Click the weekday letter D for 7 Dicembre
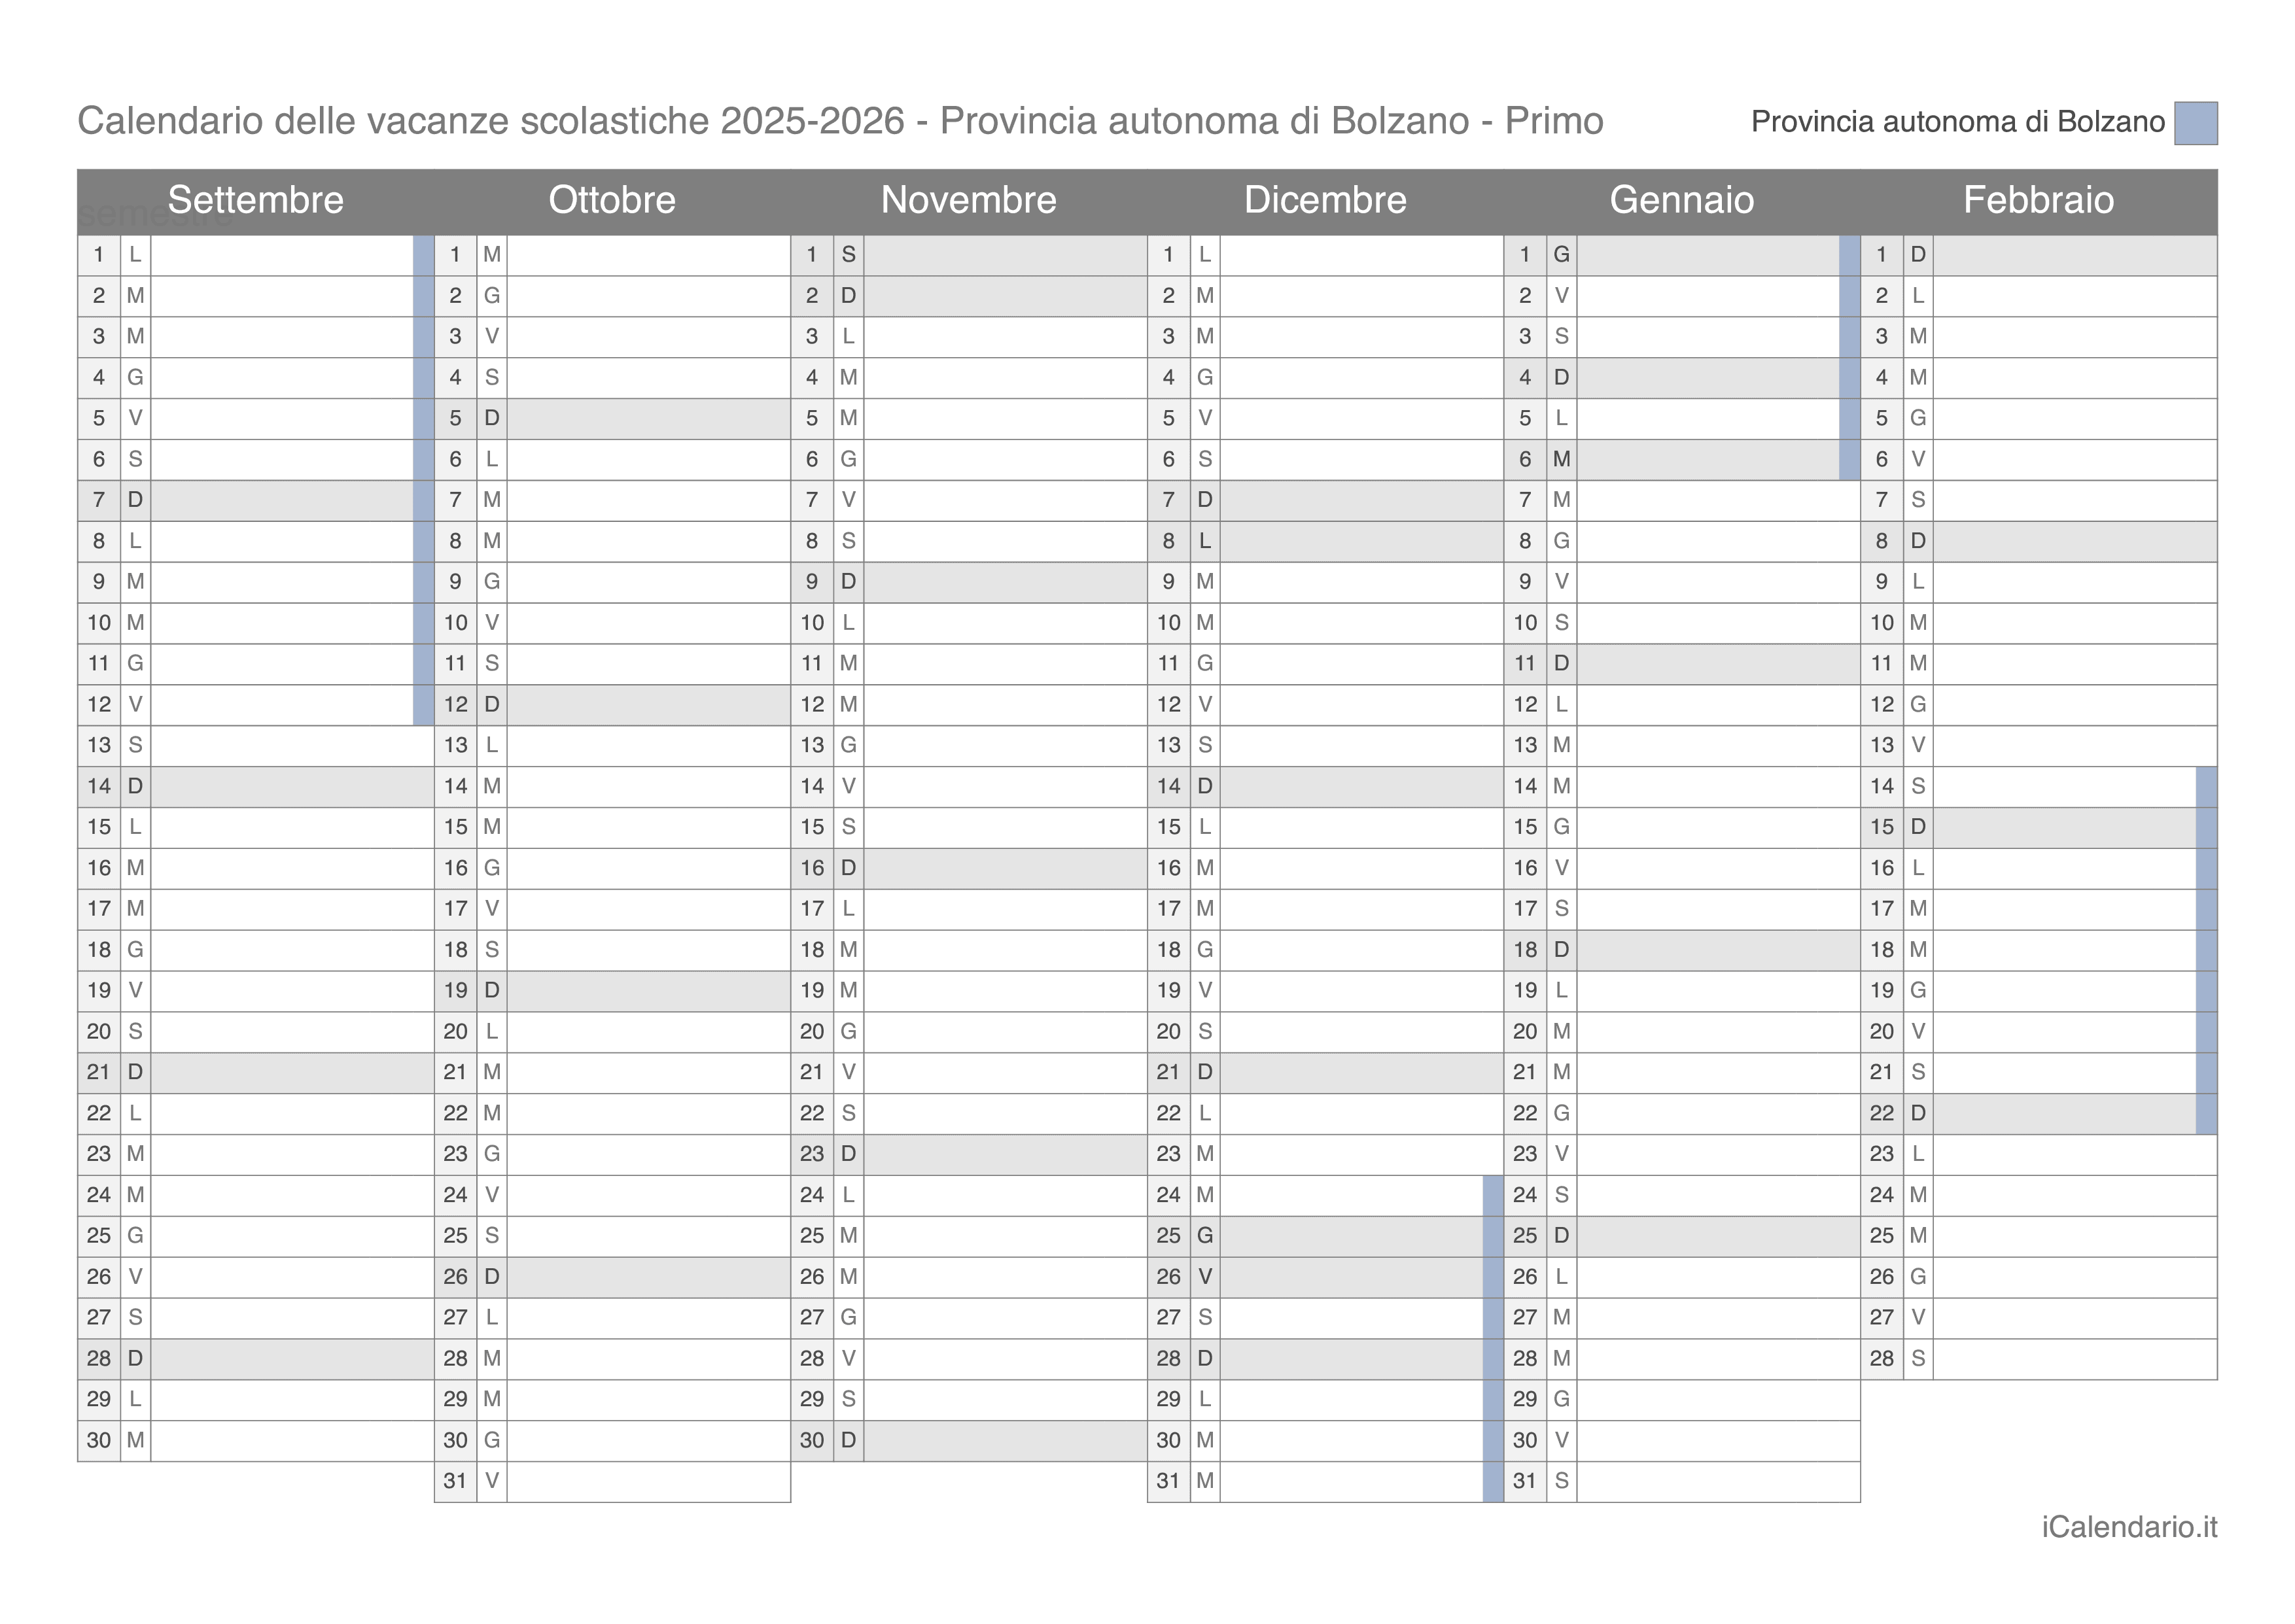Viewport: 2295px width, 1624px height. pyautogui.click(x=1206, y=501)
